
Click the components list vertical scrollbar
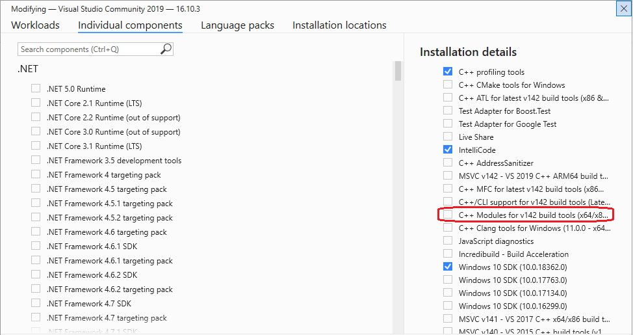(397, 72)
